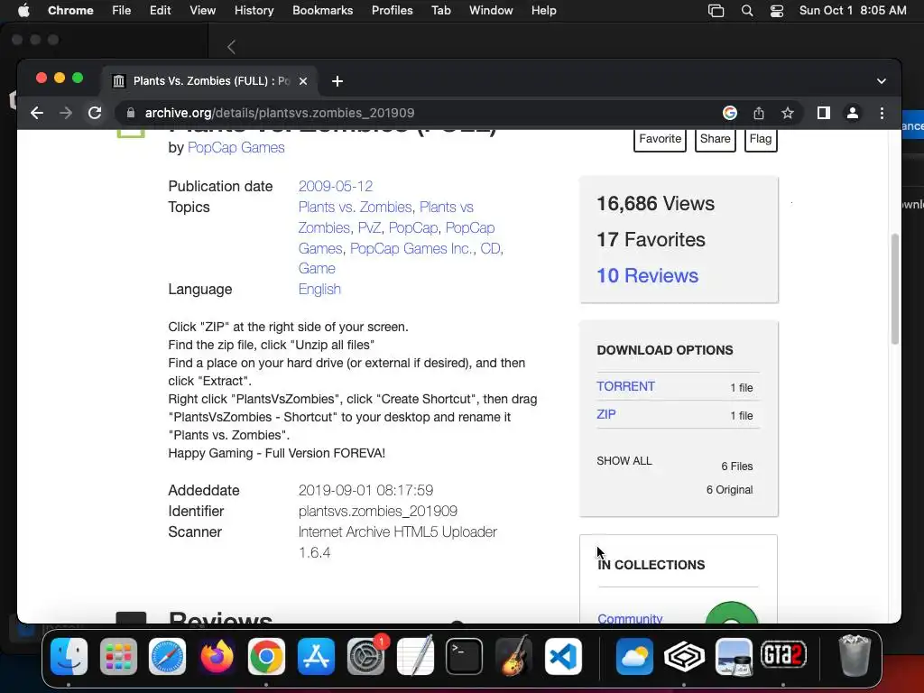Jump to the 10 Reviews link
This screenshot has width=924, height=693.
(x=647, y=276)
